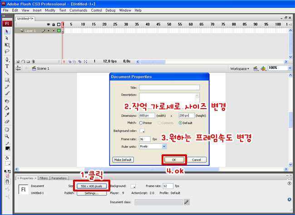Select the Brush tool
The width and height of the screenshot is (295, 215).
[7, 93]
